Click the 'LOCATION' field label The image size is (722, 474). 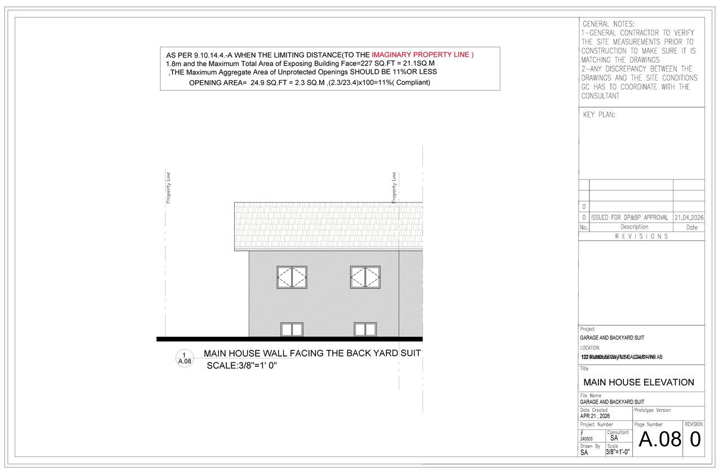coord(590,348)
